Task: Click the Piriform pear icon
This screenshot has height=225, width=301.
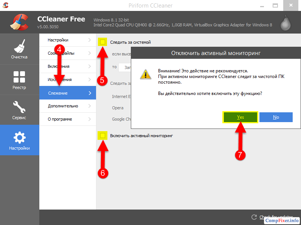Action: point(286,23)
